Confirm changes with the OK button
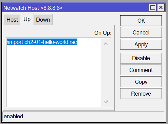This screenshot has height=124, width=168. pyautogui.click(x=141, y=21)
